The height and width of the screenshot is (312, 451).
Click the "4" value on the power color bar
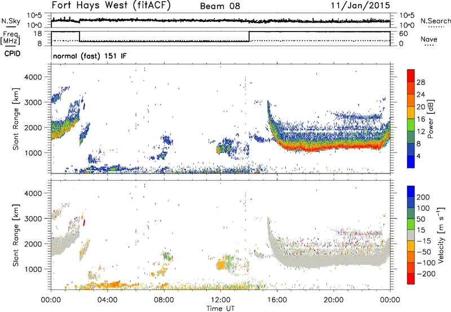pyautogui.click(x=419, y=157)
